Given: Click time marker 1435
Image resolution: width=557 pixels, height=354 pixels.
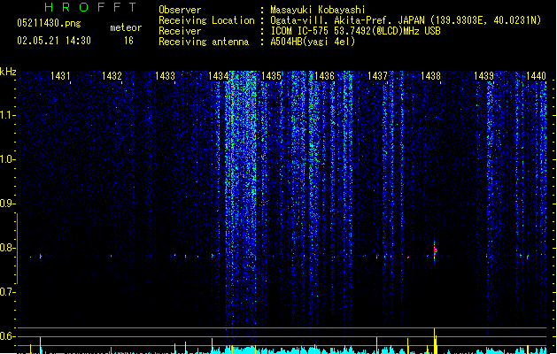Looking at the screenshot, I should click(271, 75).
